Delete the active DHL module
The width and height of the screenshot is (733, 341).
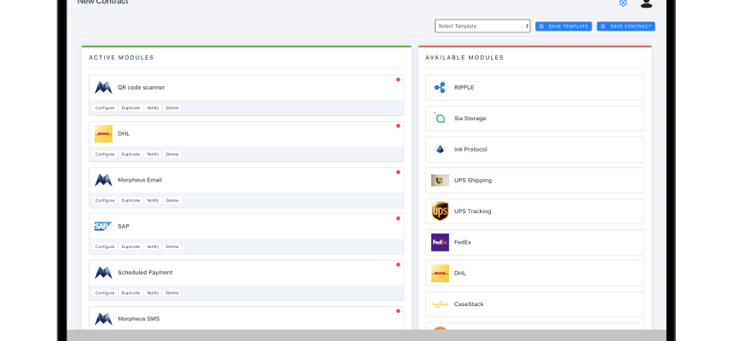pyautogui.click(x=172, y=154)
